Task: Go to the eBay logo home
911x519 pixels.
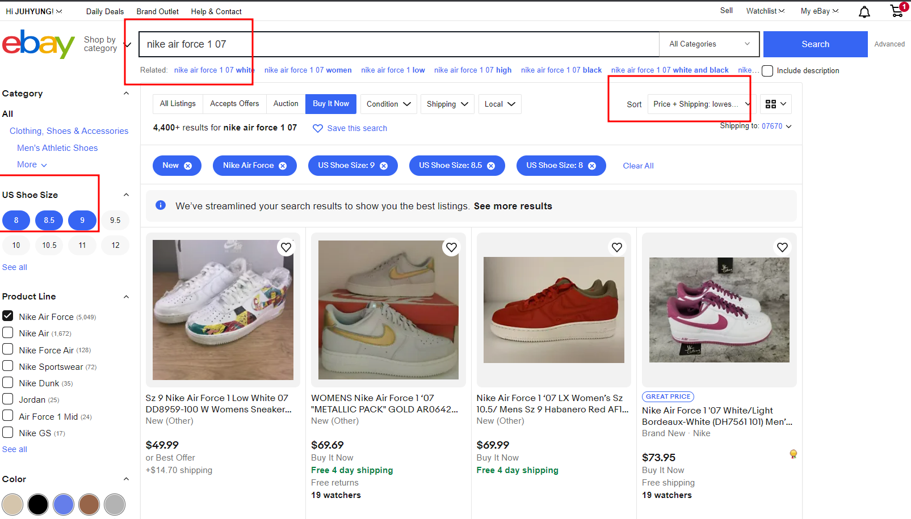Action: [39, 44]
